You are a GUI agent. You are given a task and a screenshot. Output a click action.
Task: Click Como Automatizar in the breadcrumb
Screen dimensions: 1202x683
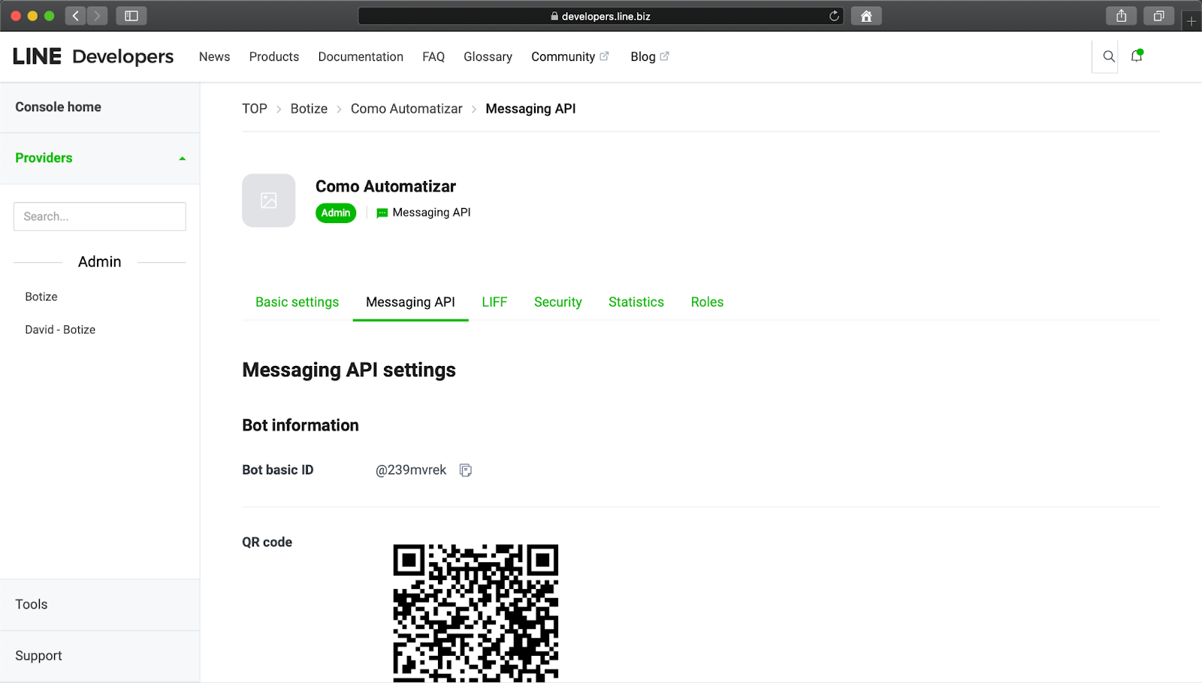(x=406, y=109)
